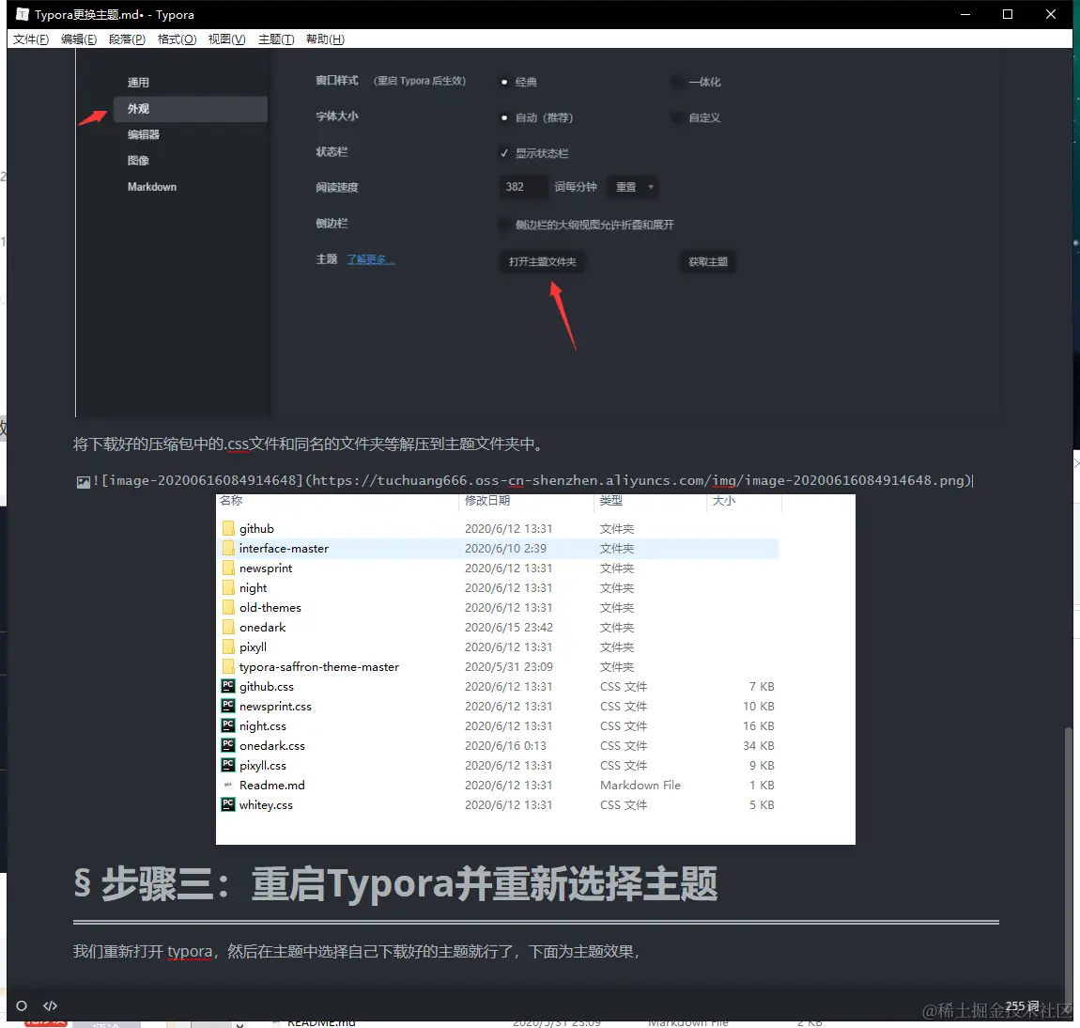Click the old-themes folder icon
Screen dimensions: 1080x1028
[x=228, y=608]
